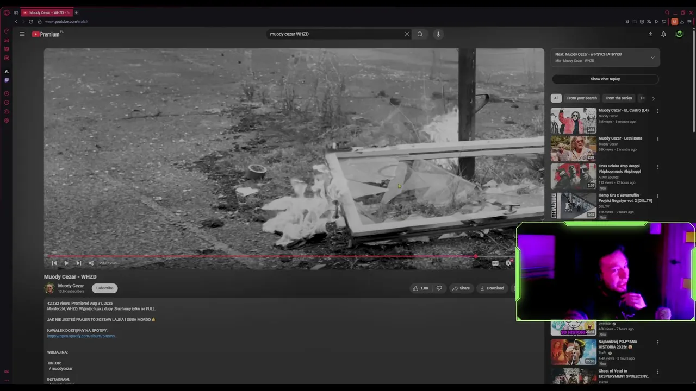Select the Muody Cezar - WHZD browser tab
Screen dimensions: 696x391
tap(46, 12)
